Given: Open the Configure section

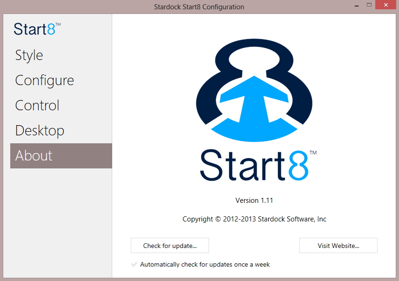Looking at the screenshot, I should (44, 80).
